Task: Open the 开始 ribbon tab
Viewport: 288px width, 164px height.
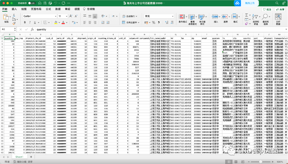Action: (x=4, y=9)
